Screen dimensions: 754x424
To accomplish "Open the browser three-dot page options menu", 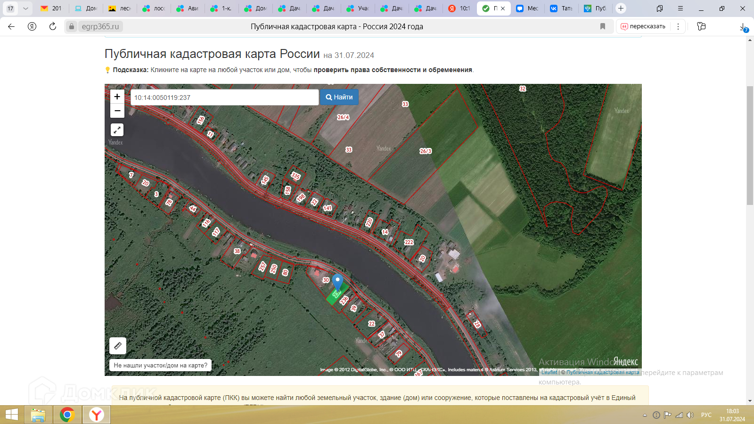I will [x=678, y=26].
